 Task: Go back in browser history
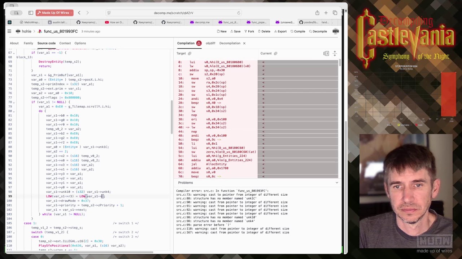[79, 13]
